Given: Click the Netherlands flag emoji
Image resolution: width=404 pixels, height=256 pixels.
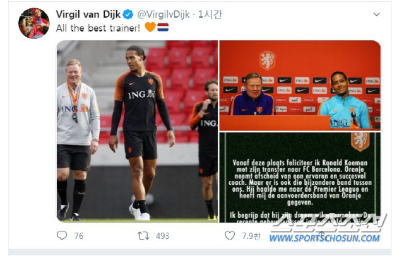Looking at the screenshot, I should click(x=163, y=27).
